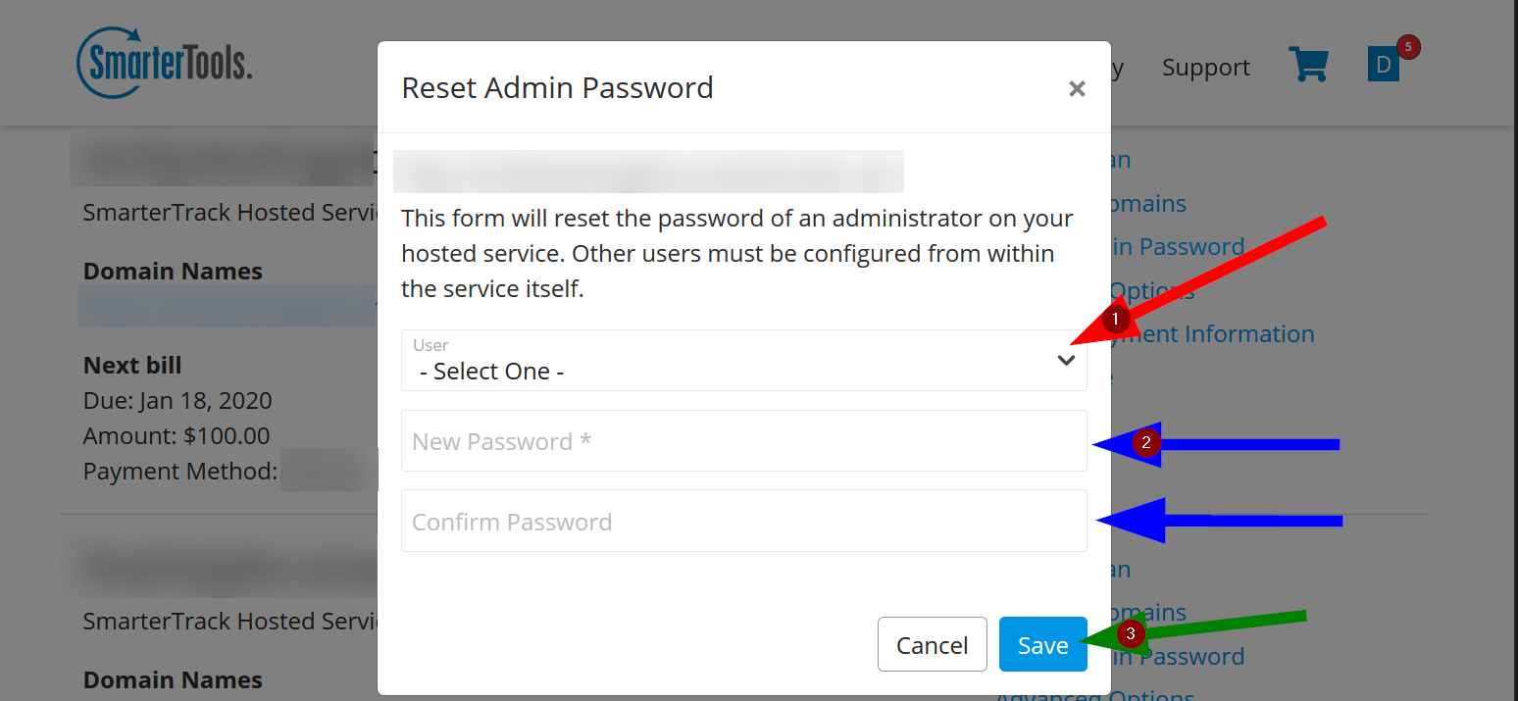This screenshot has height=701, width=1518.
Task: Open the Support menu item
Action: (x=1205, y=68)
